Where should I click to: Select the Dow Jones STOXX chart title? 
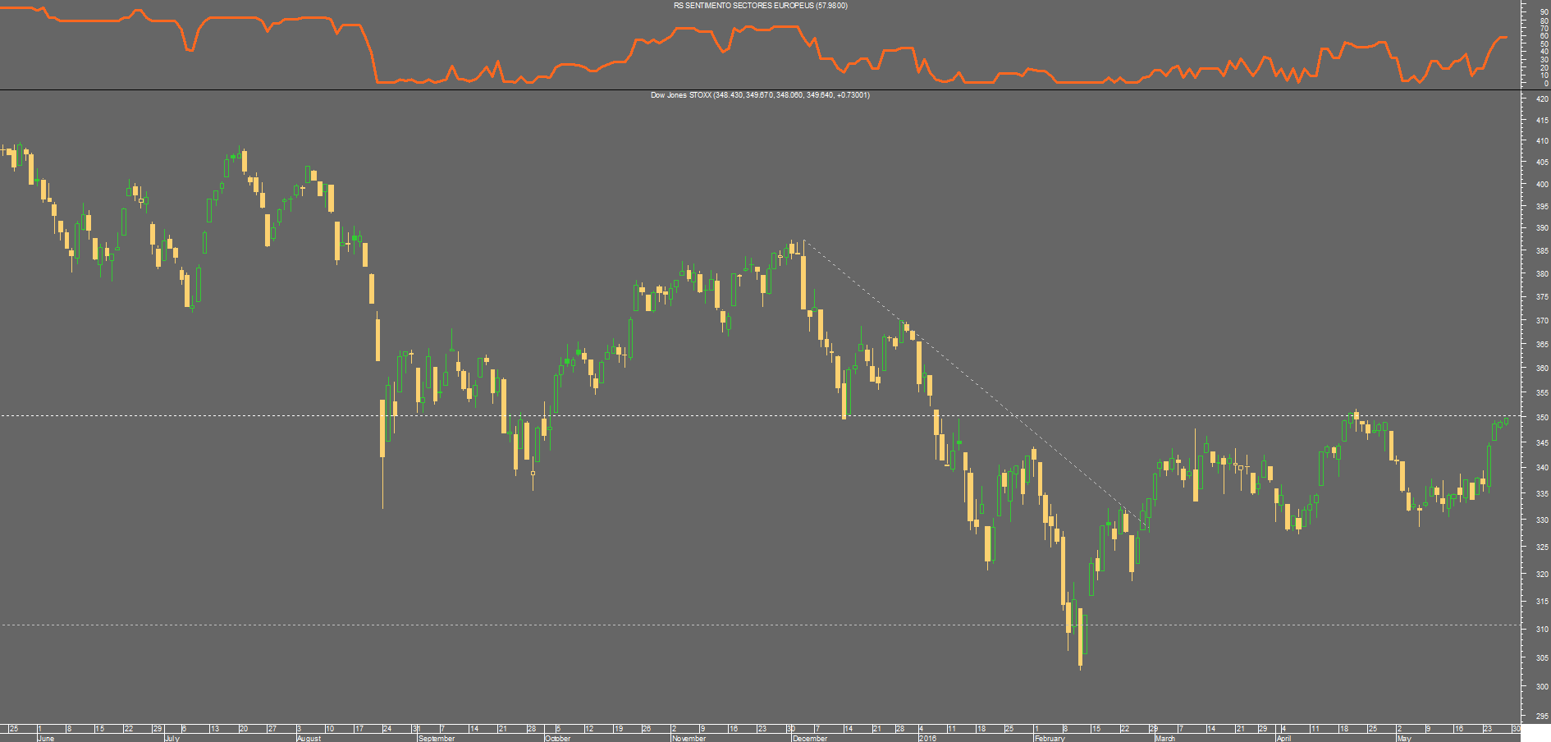click(x=760, y=95)
